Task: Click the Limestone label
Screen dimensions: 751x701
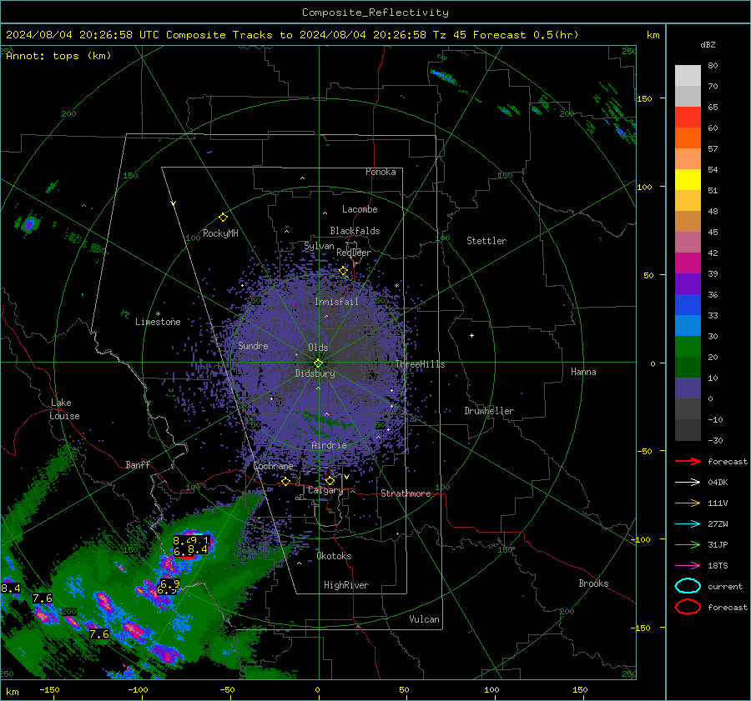Action: coord(158,322)
